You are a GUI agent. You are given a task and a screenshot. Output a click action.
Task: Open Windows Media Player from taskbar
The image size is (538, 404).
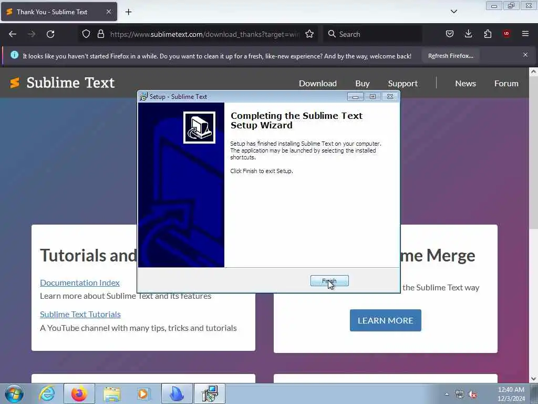[x=143, y=393]
